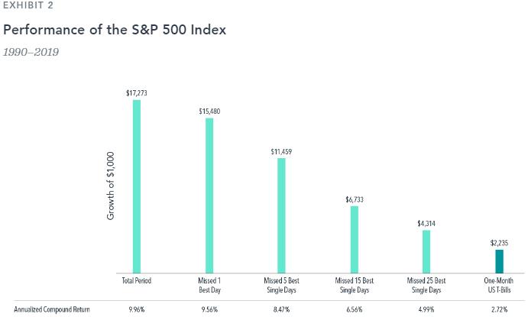Image resolution: width=528 pixels, height=317 pixels.
Task: Click the $6,733 data label
Action: [x=355, y=199]
